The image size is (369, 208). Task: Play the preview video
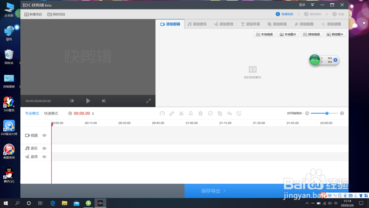pyautogui.click(x=88, y=101)
